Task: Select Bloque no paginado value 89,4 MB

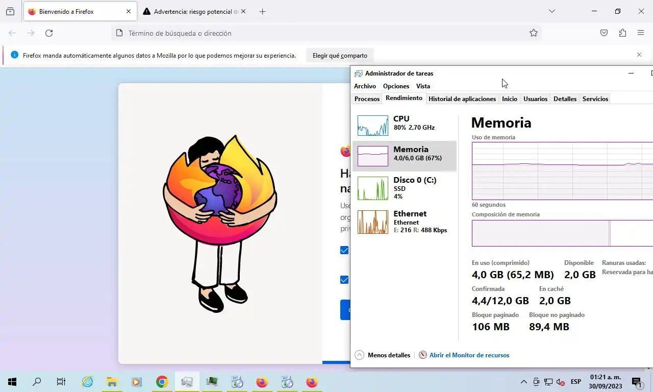Action: 549,327
